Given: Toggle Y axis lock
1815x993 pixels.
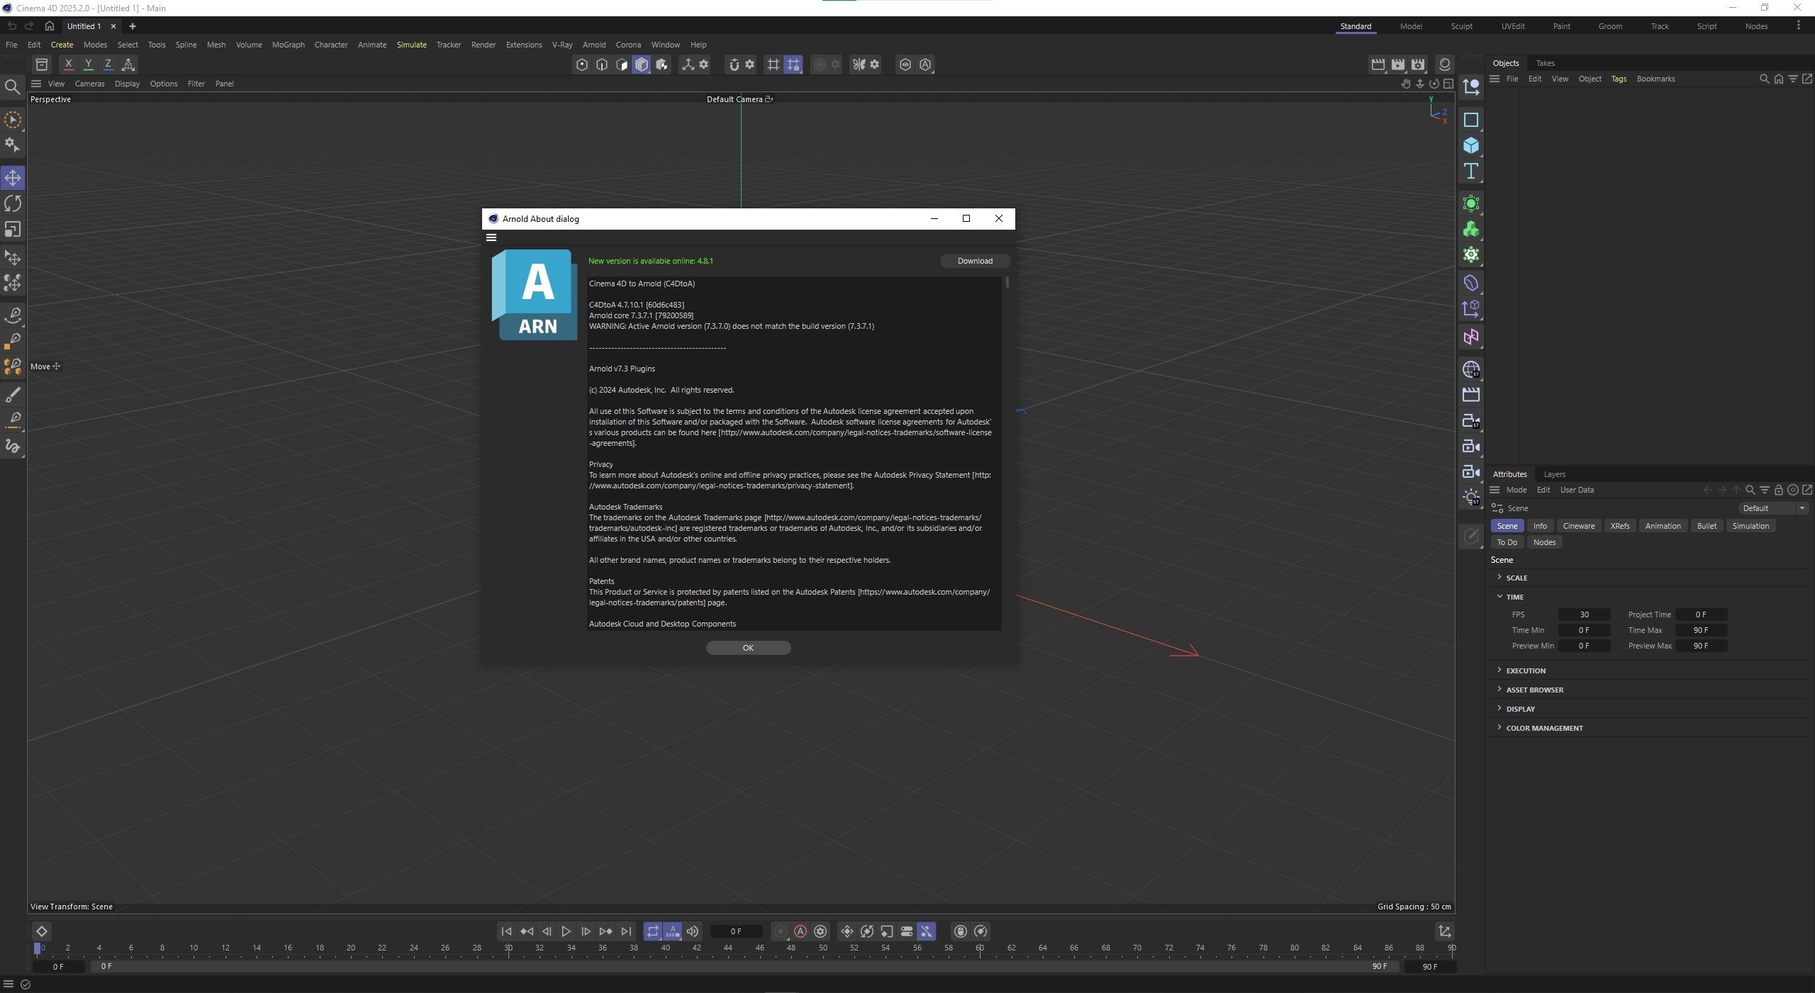Looking at the screenshot, I should (x=88, y=64).
